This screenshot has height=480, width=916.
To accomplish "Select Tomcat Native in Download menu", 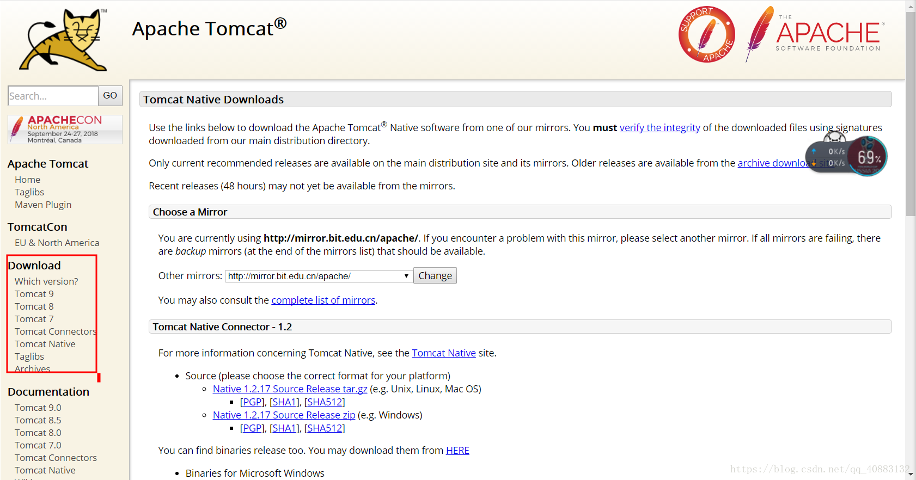I will pyautogui.click(x=45, y=344).
